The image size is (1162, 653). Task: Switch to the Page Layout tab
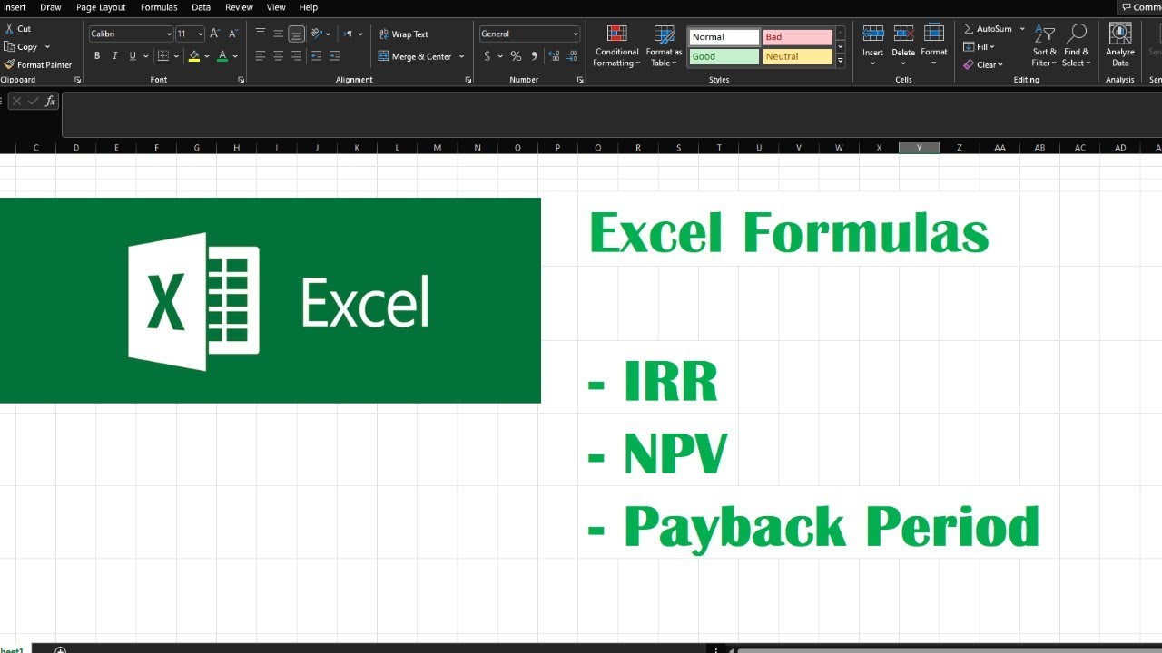point(101,7)
